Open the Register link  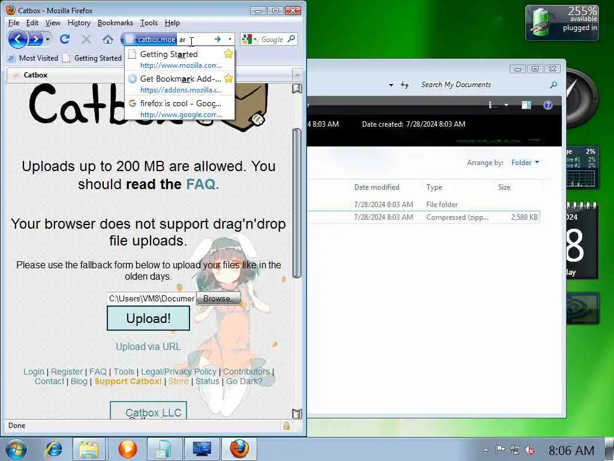(x=67, y=372)
